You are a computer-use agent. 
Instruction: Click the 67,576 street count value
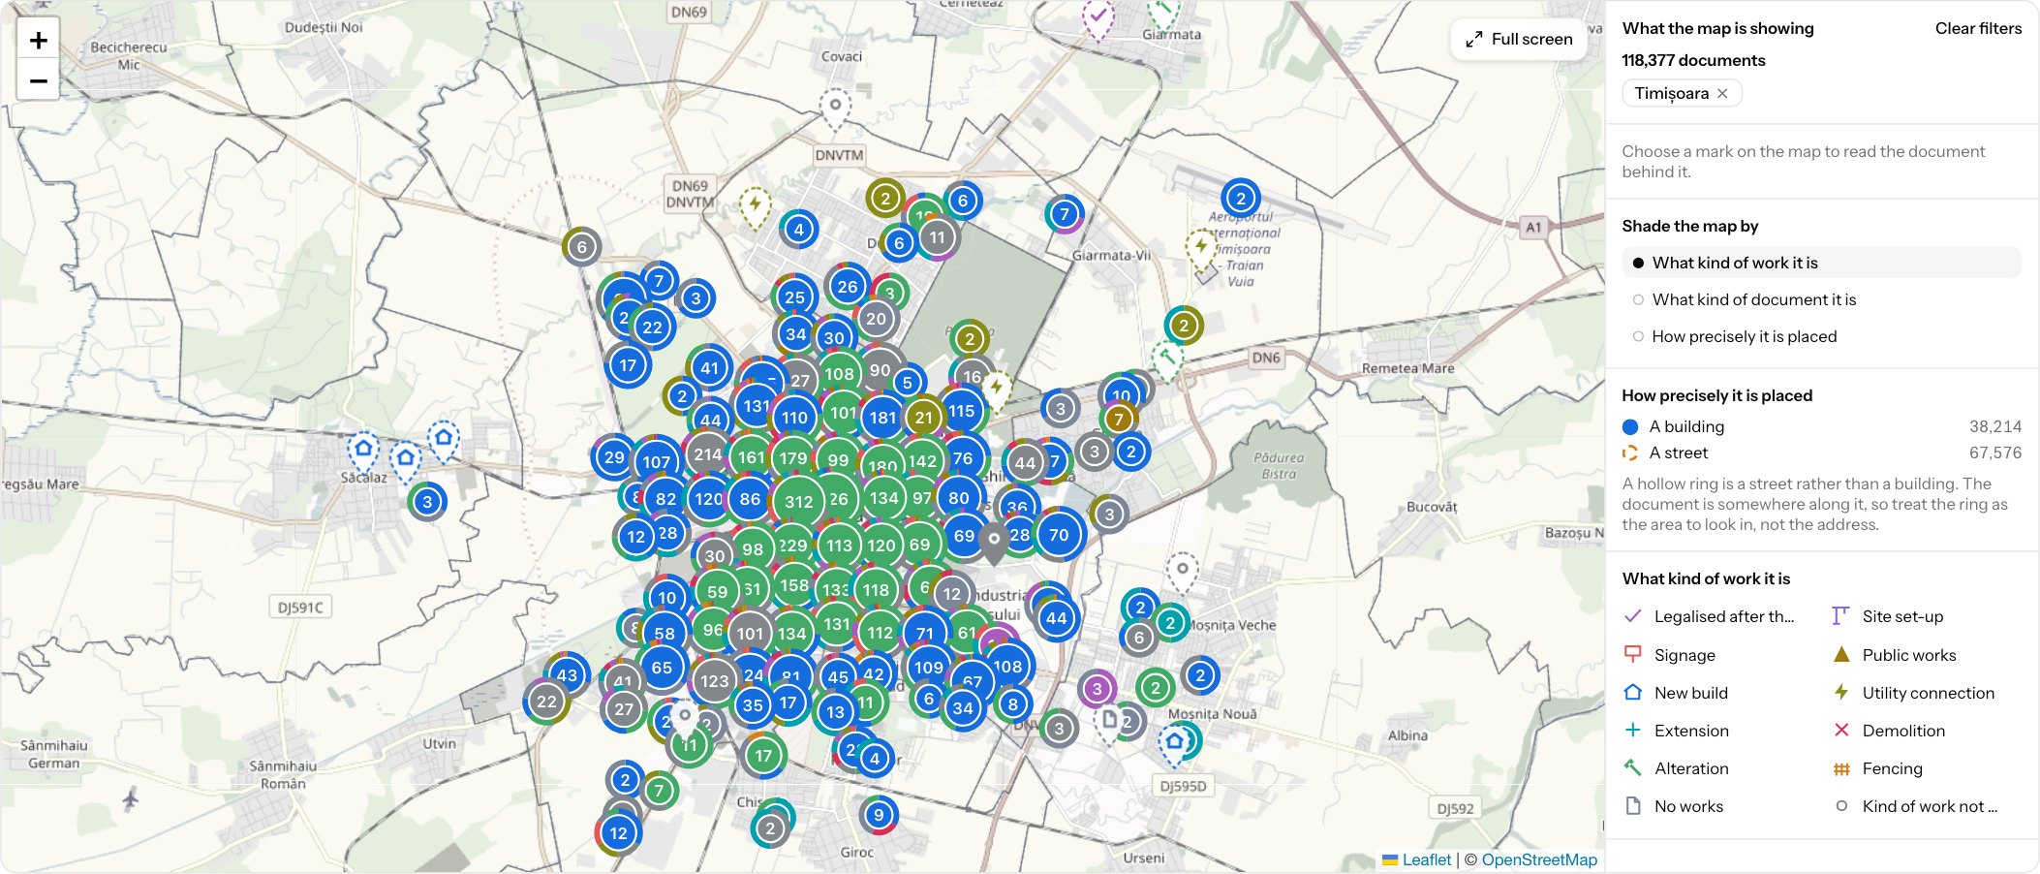[1995, 453]
